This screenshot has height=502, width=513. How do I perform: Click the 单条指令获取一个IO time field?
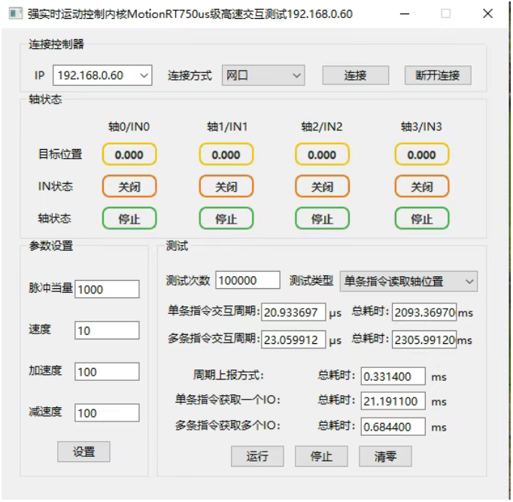(393, 401)
